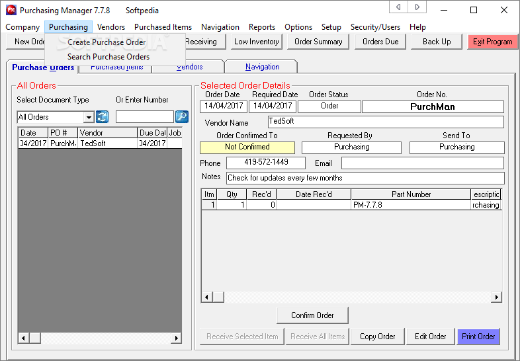Click item grid scroll left arrow
The height and width of the screenshot is (361, 520).
tap(207, 297)
